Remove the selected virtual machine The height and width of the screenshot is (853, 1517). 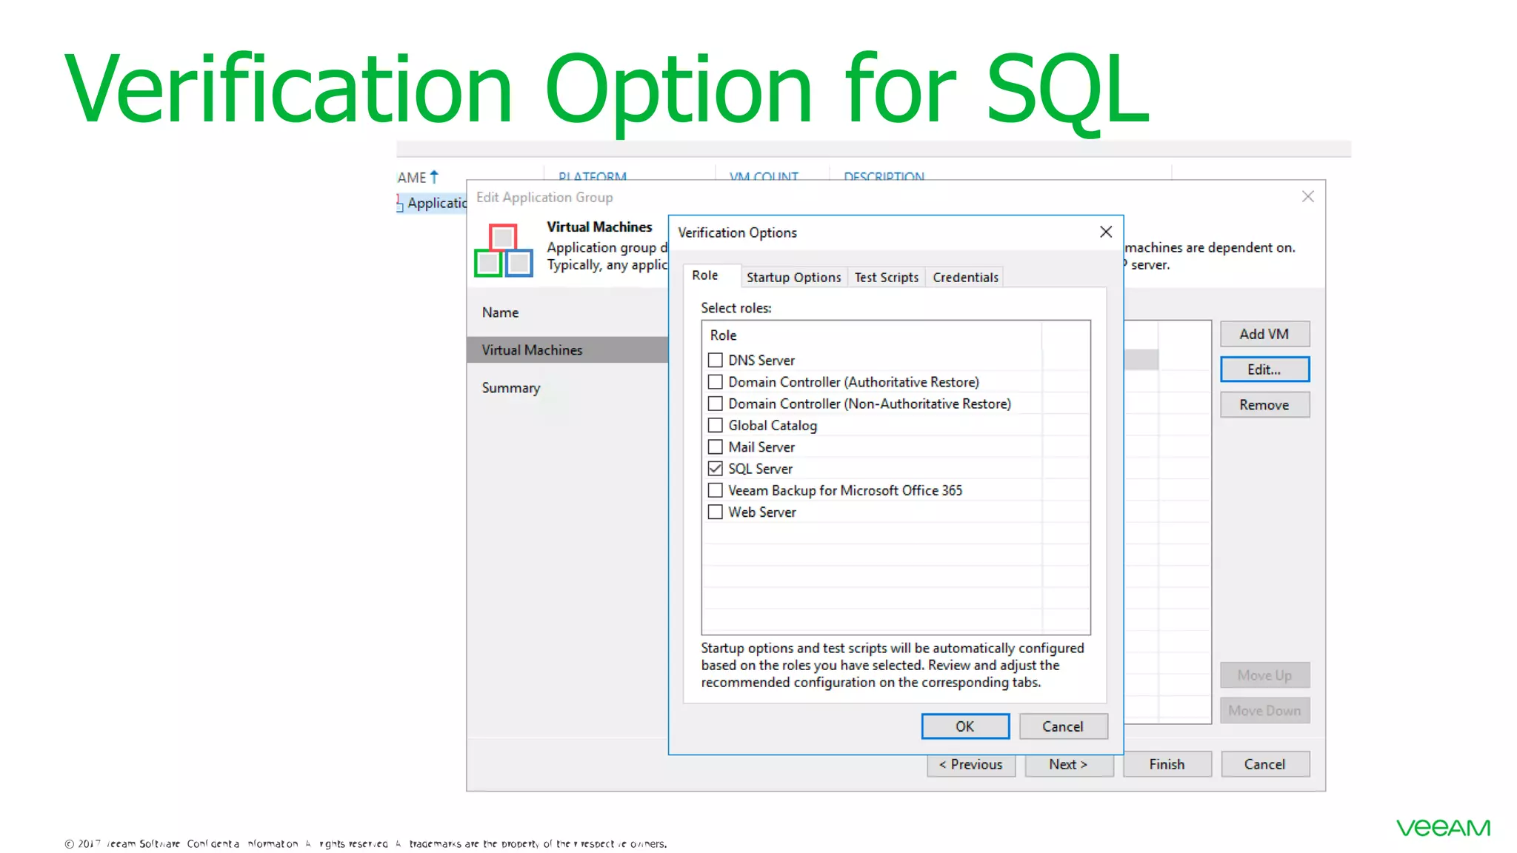[1264, 405]
